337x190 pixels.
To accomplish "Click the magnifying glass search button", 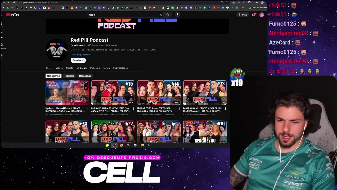I will 168,15.
